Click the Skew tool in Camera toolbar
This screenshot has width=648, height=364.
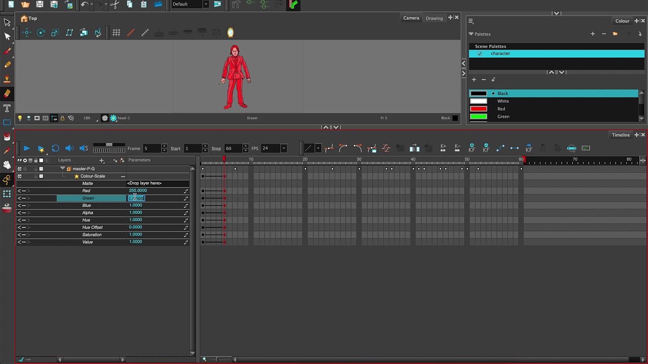click(x=69, y=33)
